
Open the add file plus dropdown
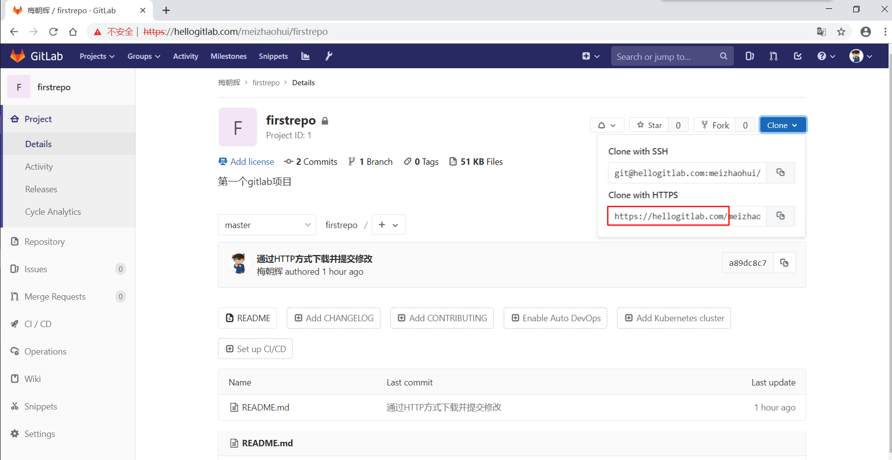pyautogui.click(x=388, y=225)
